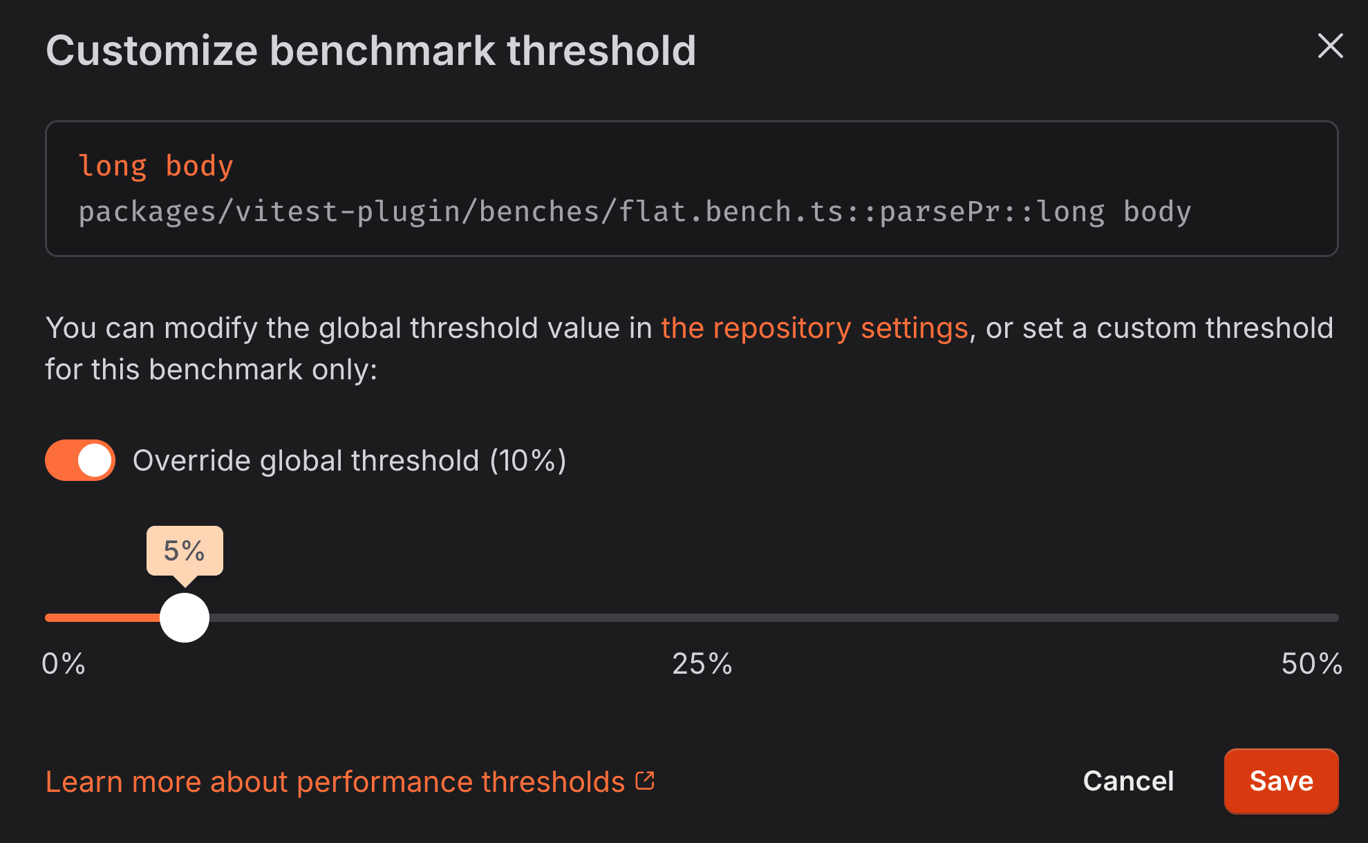Click the 0% label below the slider

63,665
